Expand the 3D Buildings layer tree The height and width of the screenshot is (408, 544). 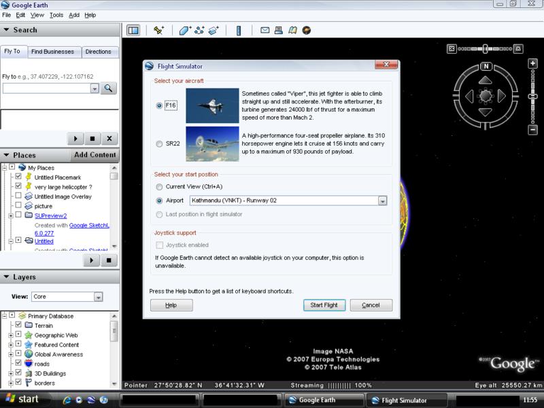pos(10,373)
